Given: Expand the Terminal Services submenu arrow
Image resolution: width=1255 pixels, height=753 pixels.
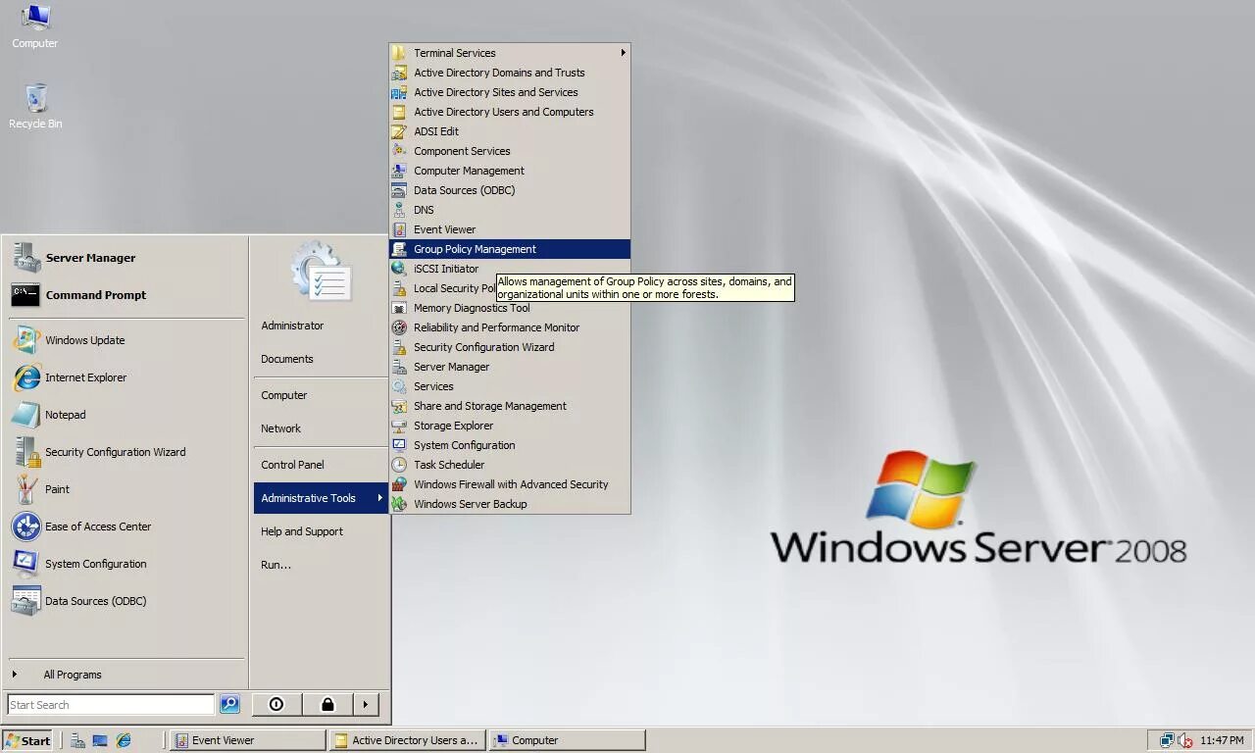Looking at the screenshot, I should [624, 53].
